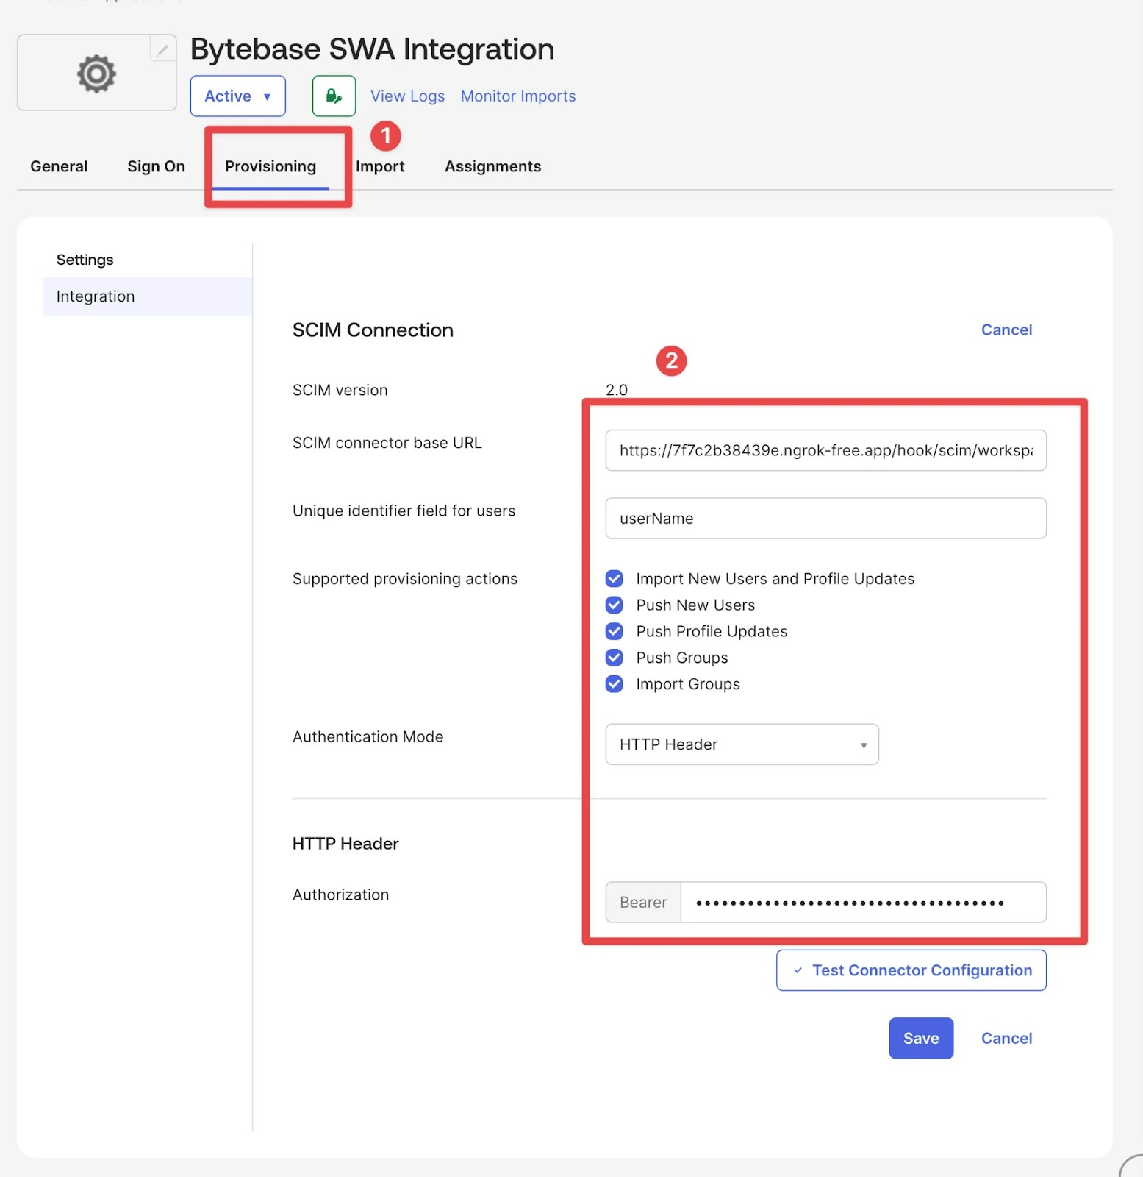The width and height of the screenshot is (1143, 1177).
Task: Uncheck Import New Users and Profile Updates
Action: click(x=615, y=579)
